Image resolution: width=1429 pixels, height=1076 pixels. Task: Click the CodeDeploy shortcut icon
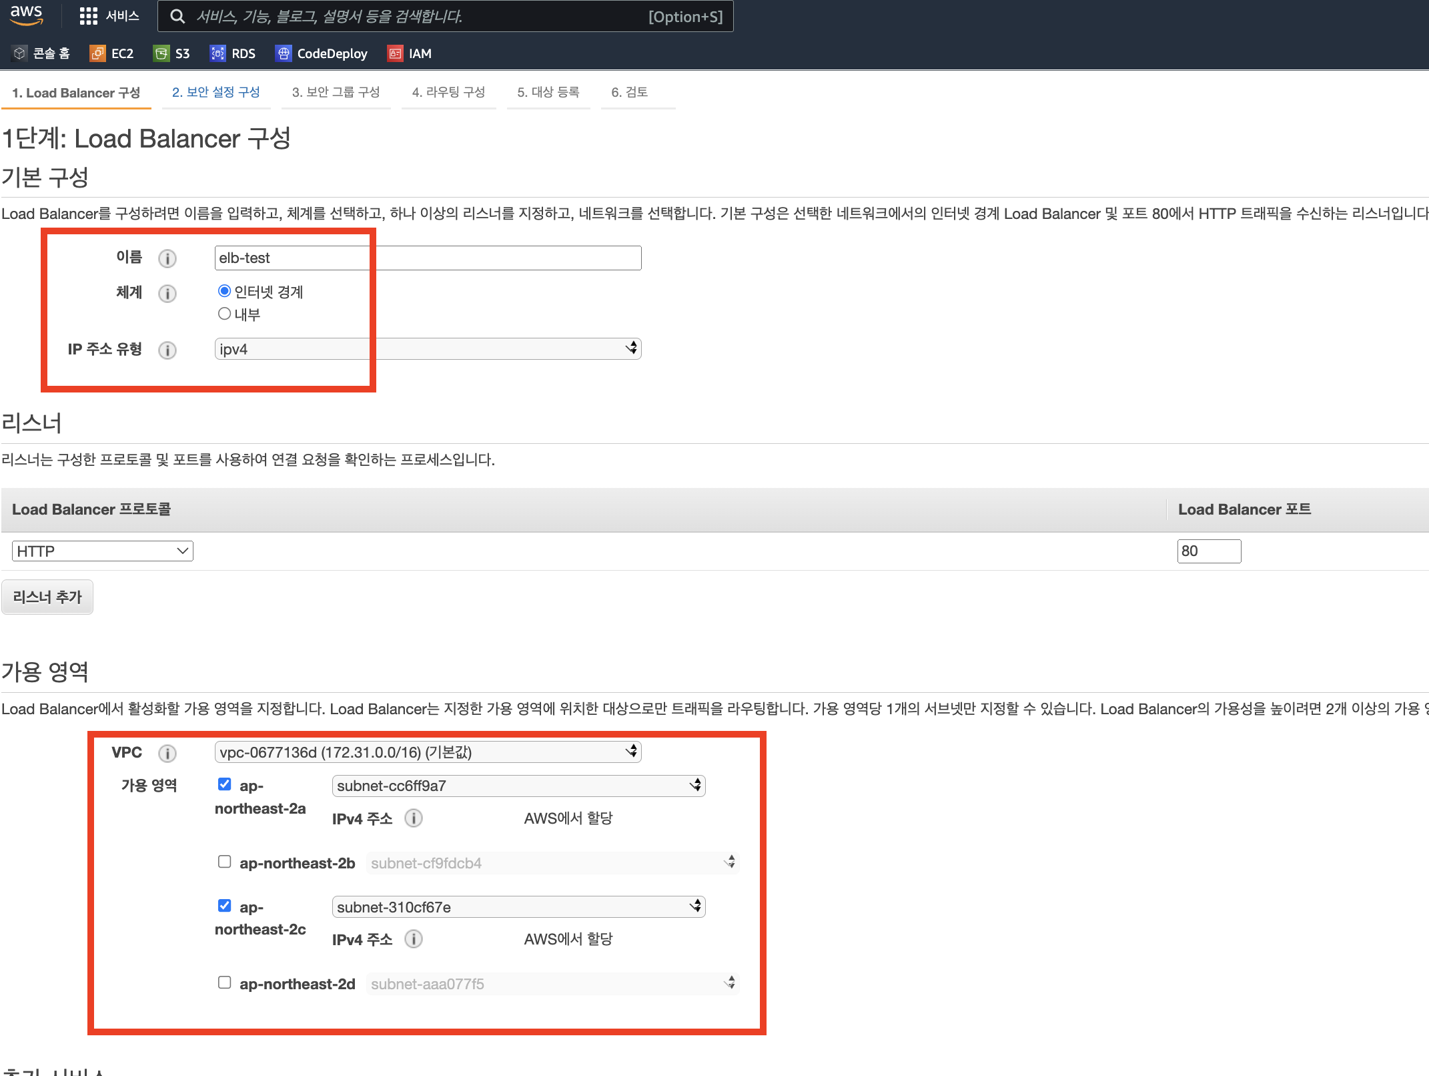(x=284, y=53)
